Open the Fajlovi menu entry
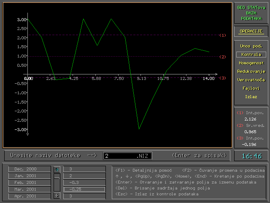 [251, 88]
